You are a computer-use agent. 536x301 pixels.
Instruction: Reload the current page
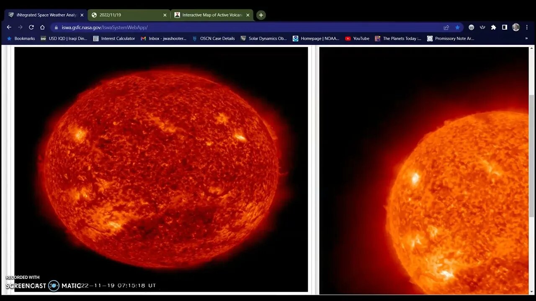[x=31, y=27]
